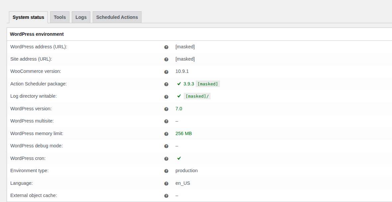Click the masked WordPress address value
Viewport: 392px width, 202px height.
tap(185, 47)
